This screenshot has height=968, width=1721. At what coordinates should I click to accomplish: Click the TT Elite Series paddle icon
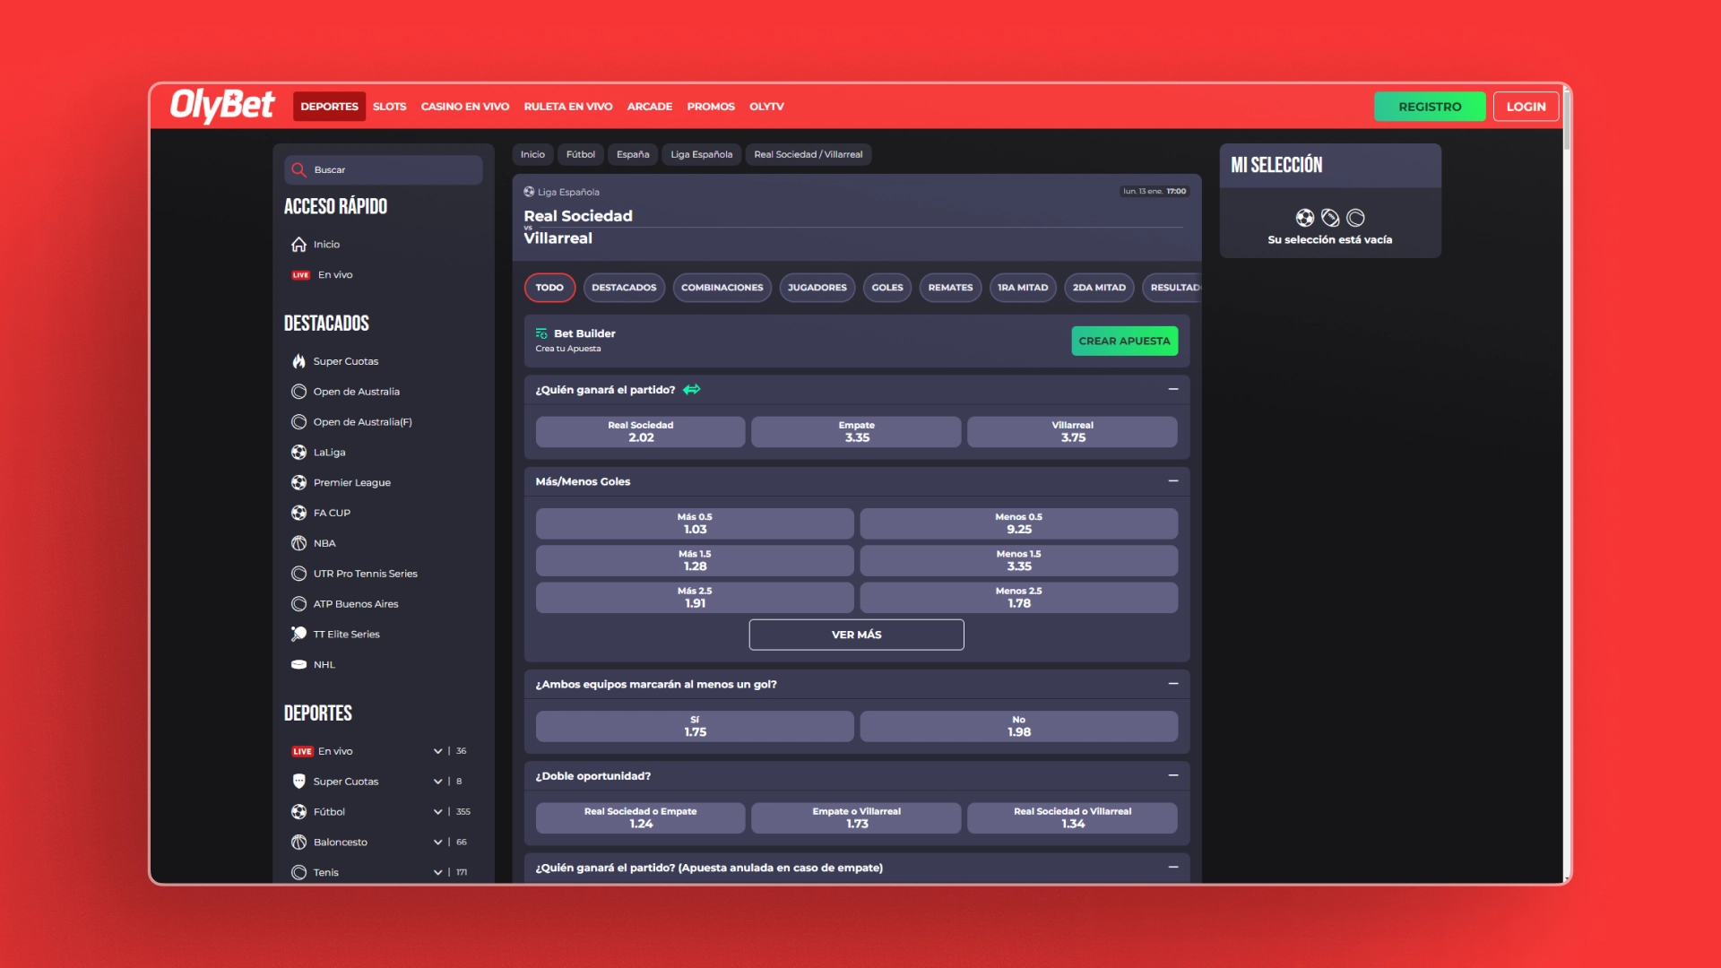coord(298,635)
